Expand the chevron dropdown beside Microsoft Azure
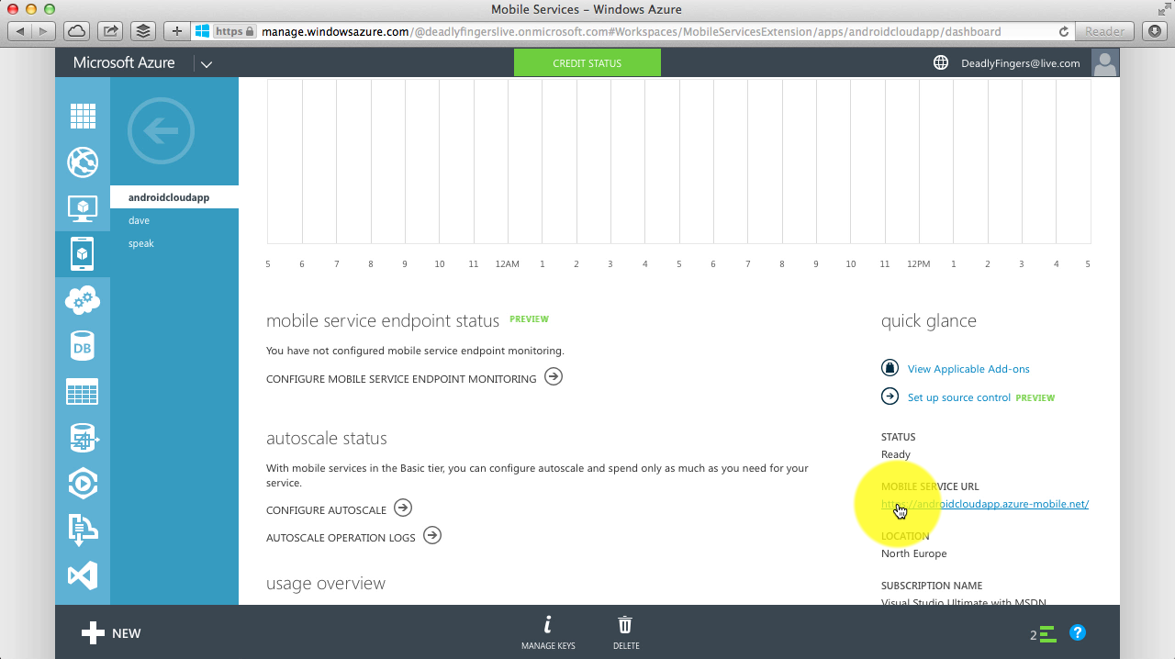 click(x=207, y=64)
